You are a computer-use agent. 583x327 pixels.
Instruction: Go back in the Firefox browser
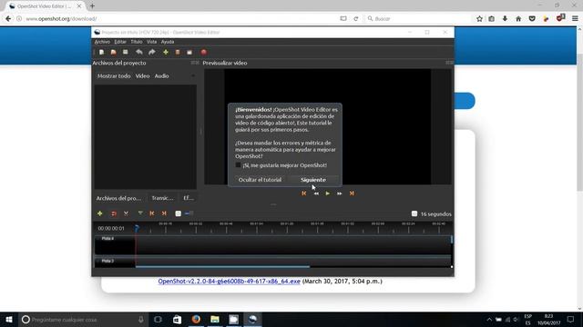[x=8, y=18]
